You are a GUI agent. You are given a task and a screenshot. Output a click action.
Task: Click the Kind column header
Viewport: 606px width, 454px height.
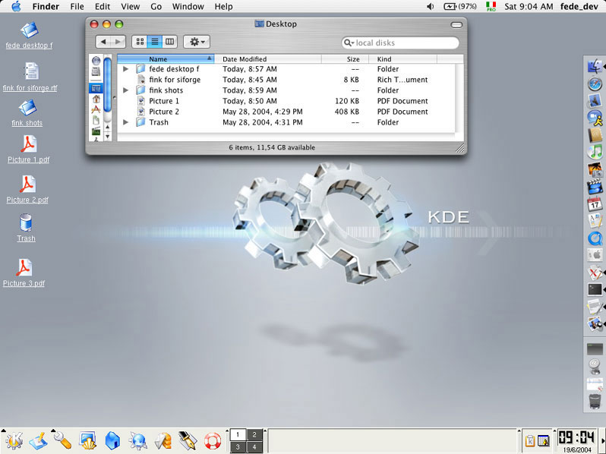pyautogui.click(x=402, y=59)
